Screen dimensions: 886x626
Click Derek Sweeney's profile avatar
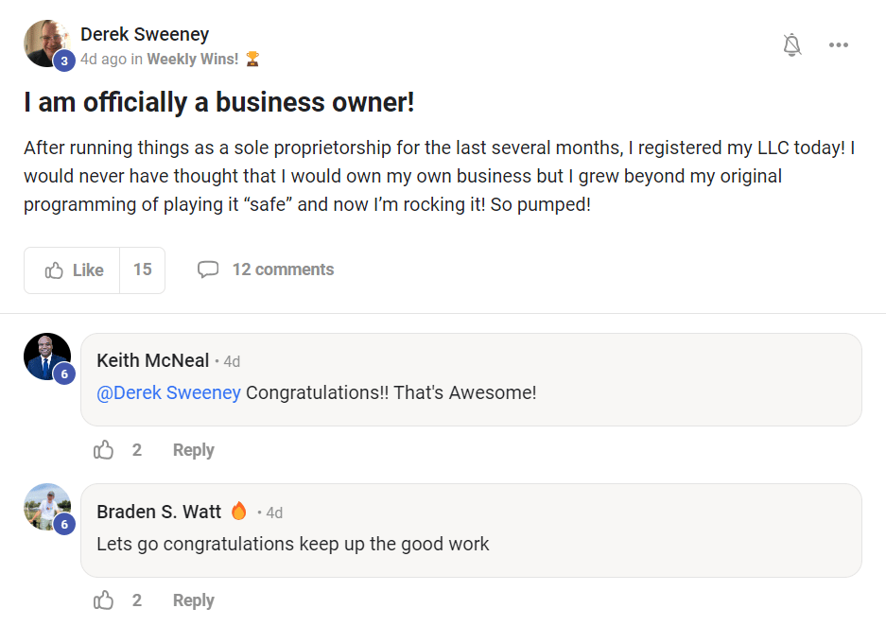click(x=44, y=42)
